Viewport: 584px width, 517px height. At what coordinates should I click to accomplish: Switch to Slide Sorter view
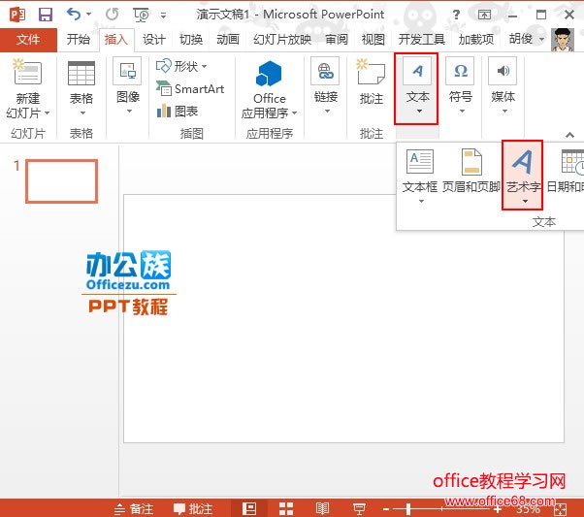(x=286, y=509)
